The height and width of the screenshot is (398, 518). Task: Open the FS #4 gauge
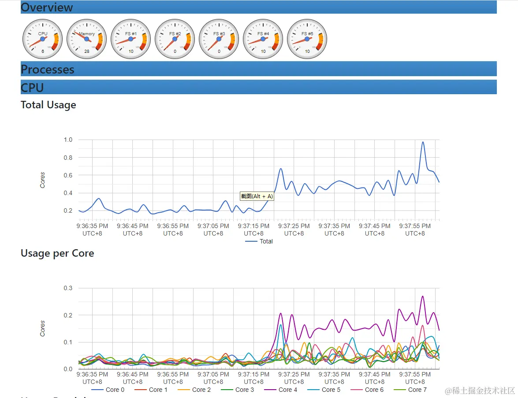click(263, 39)
